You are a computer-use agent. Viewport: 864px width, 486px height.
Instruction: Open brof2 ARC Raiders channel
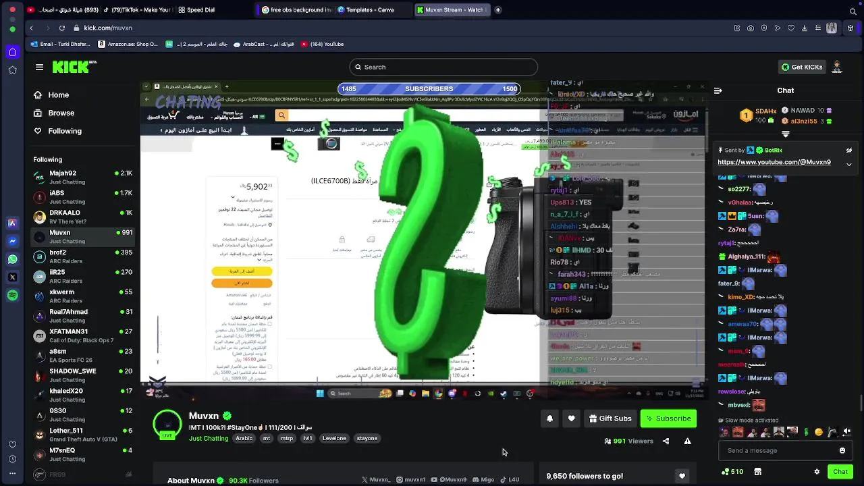pyautogui.click(x=84, y=256)
